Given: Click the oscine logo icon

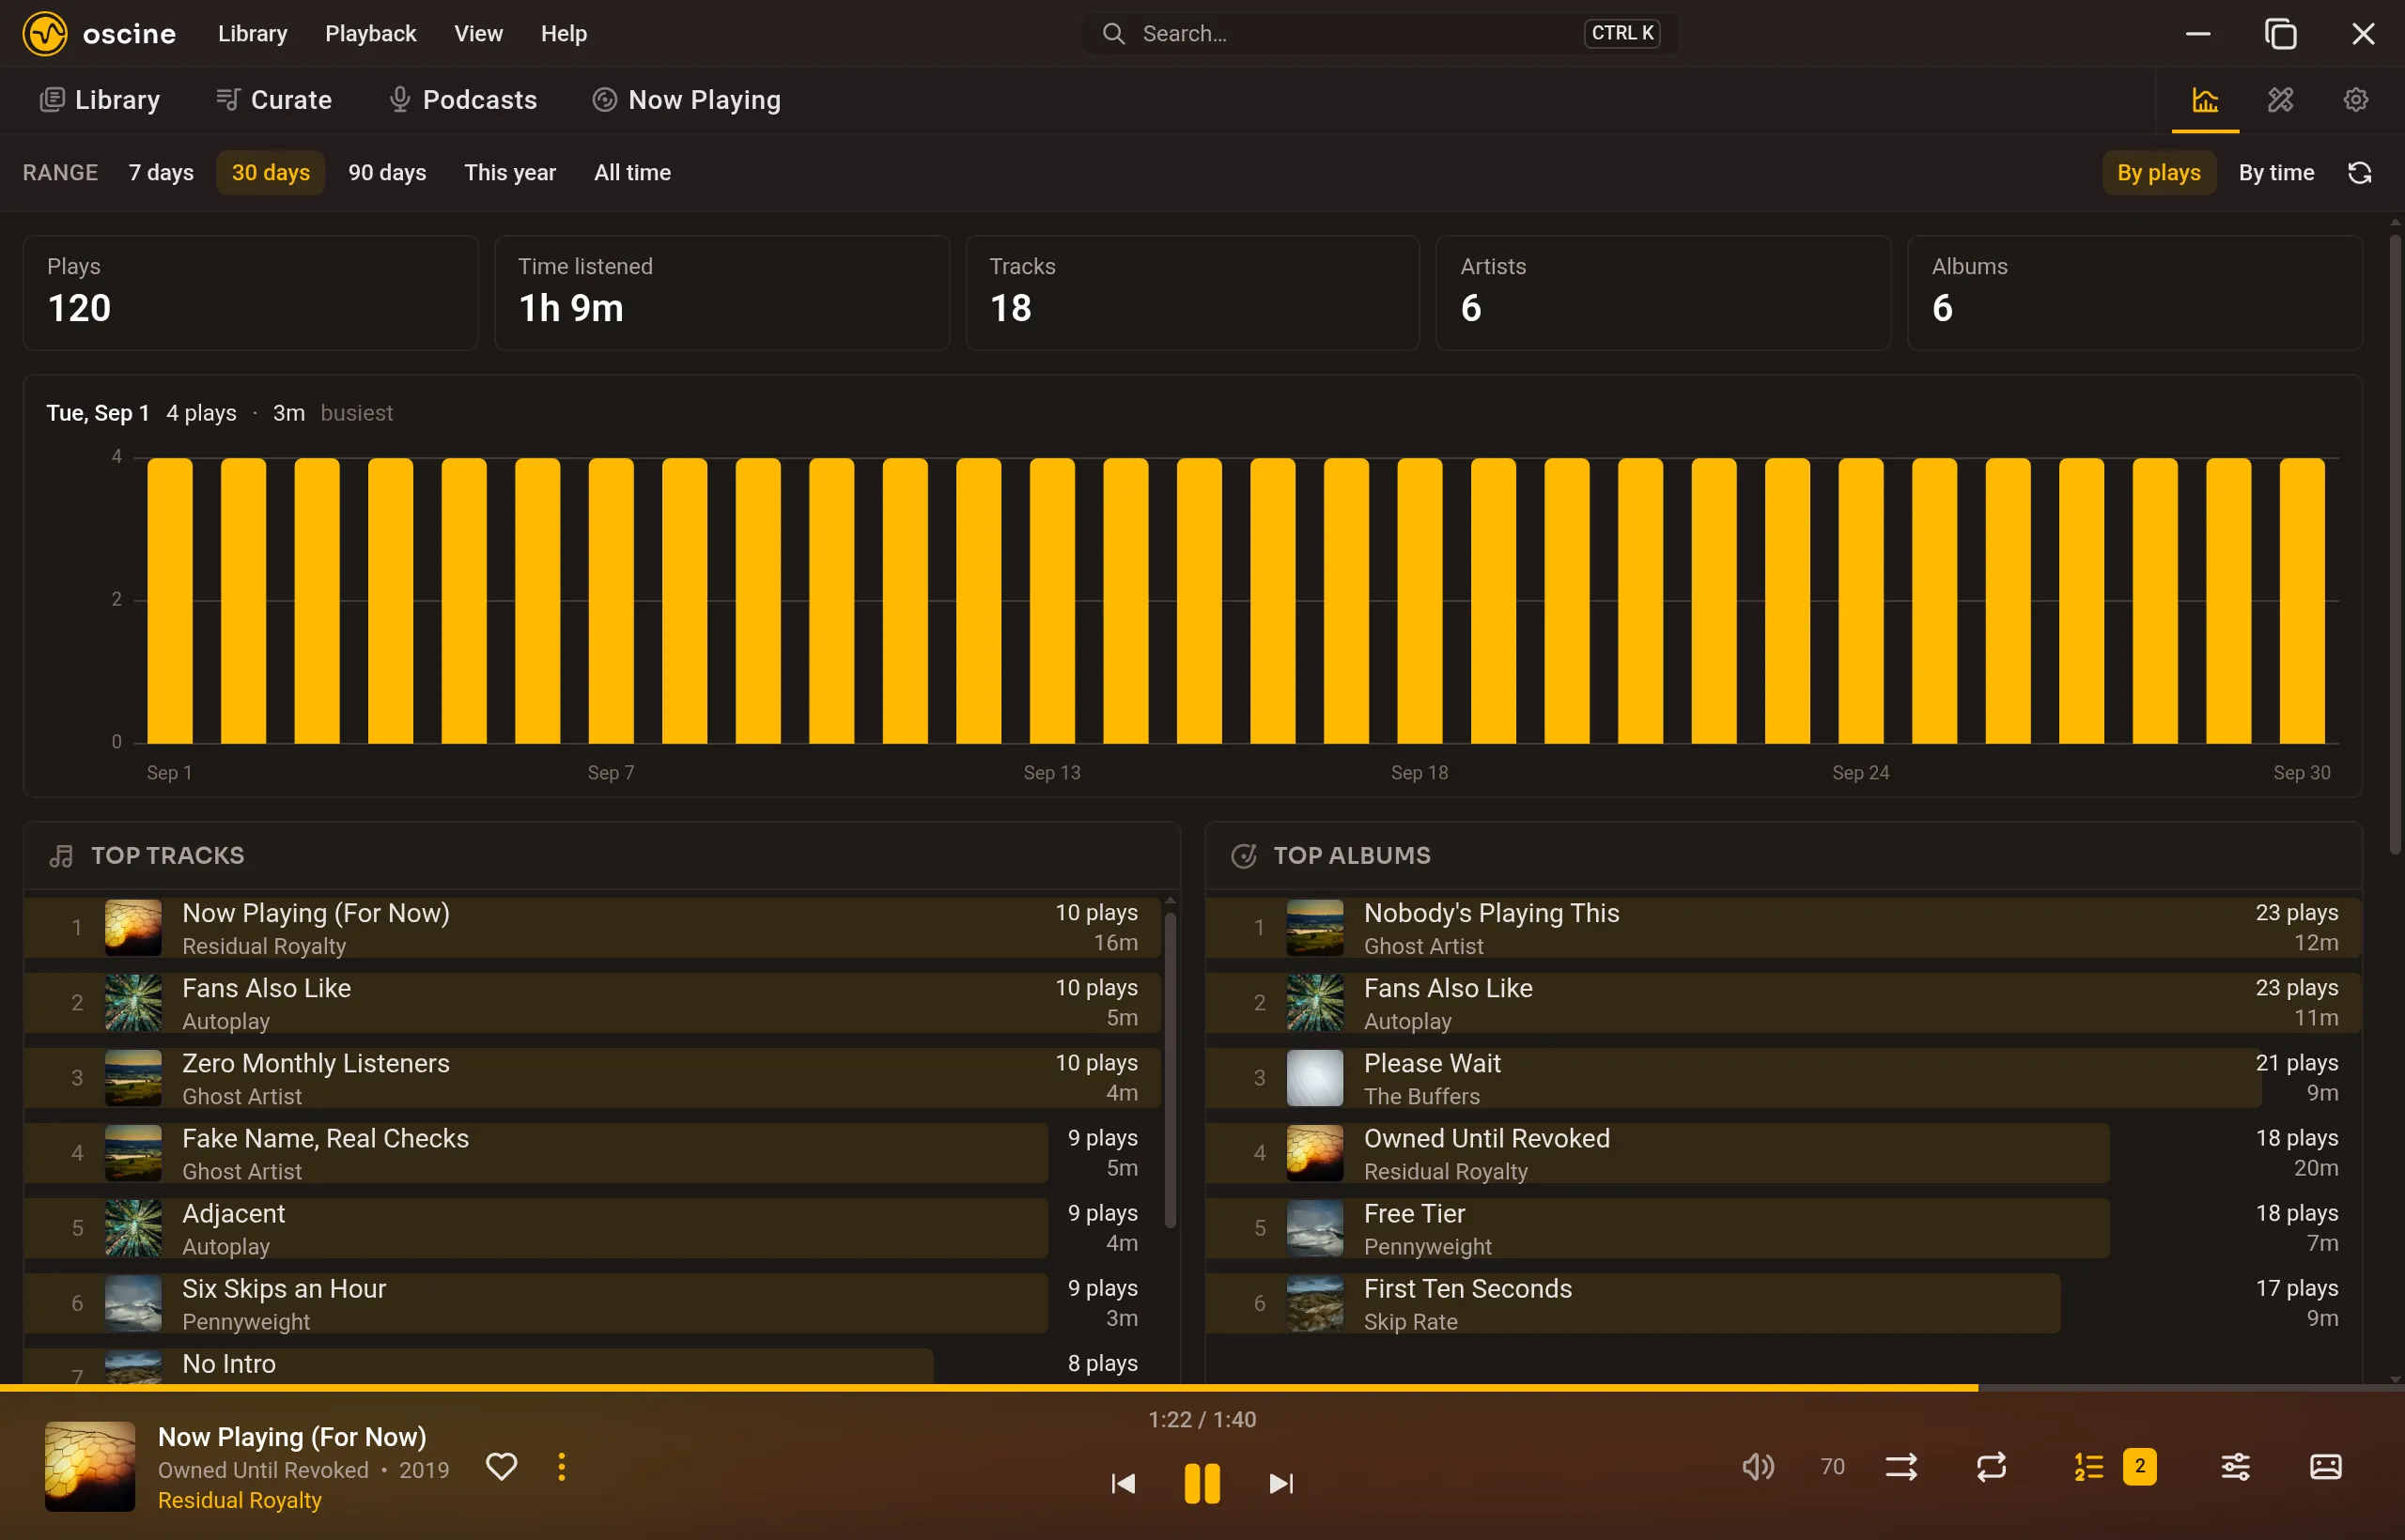Looking at the screenshot, I should click(x=45, y=34).
